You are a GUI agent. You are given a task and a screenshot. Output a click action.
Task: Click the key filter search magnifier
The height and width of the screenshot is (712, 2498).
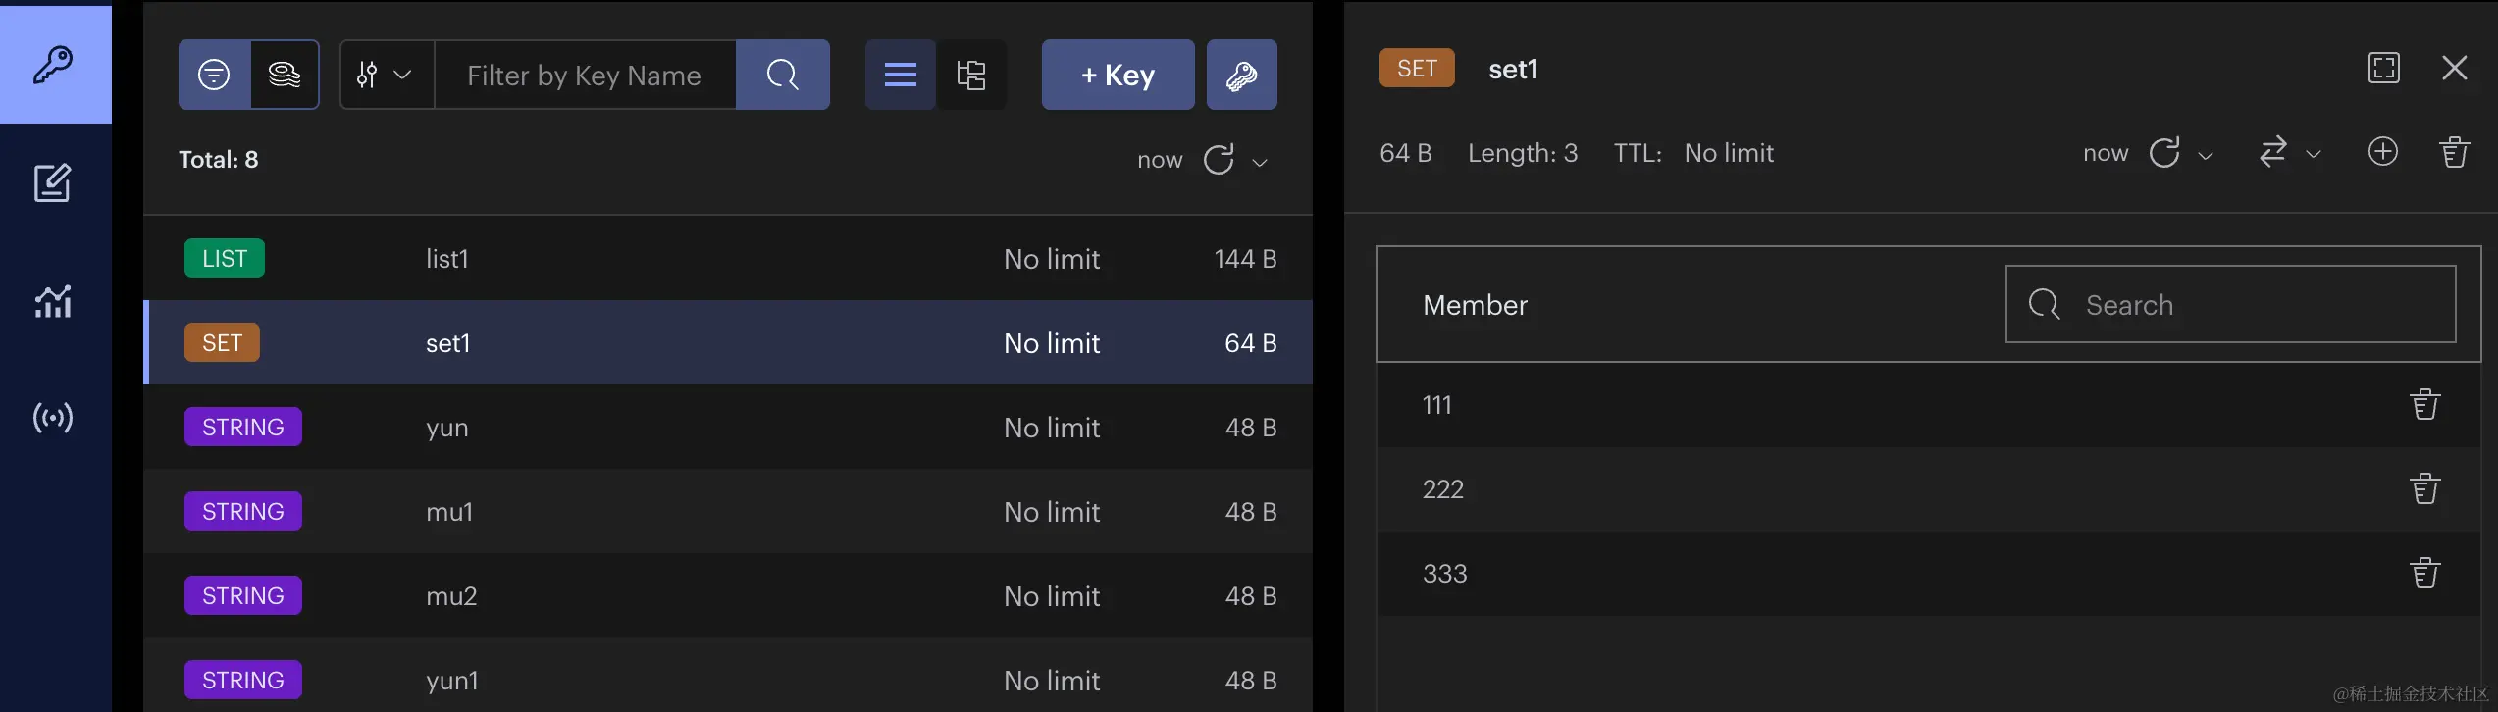pyautogui.click(x=782, y=75)
